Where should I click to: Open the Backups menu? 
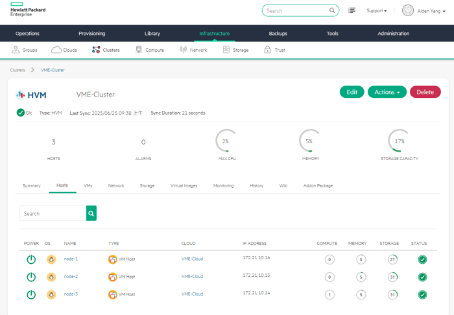[278, 33]
